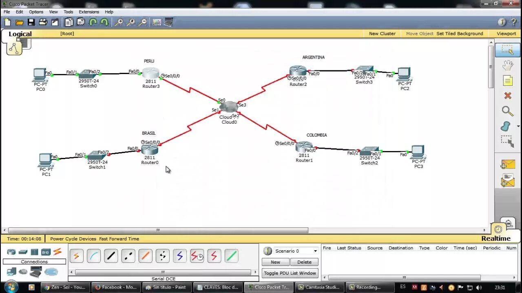Switch to the Logical workspace tab
Viewport: 522px width, 293px height.
pos(20,34)
